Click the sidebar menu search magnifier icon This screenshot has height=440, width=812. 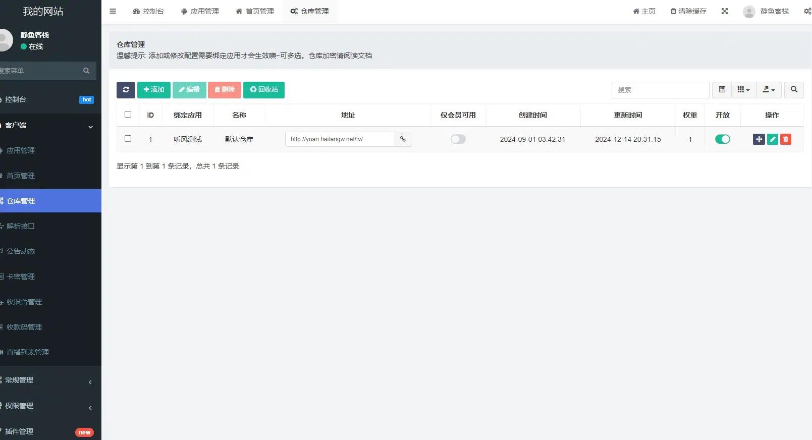[86, 71]
